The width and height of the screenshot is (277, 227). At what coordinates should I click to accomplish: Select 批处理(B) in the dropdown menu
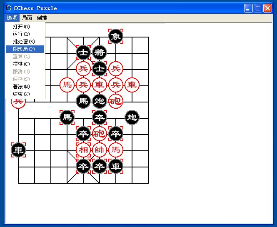point(23,42)
